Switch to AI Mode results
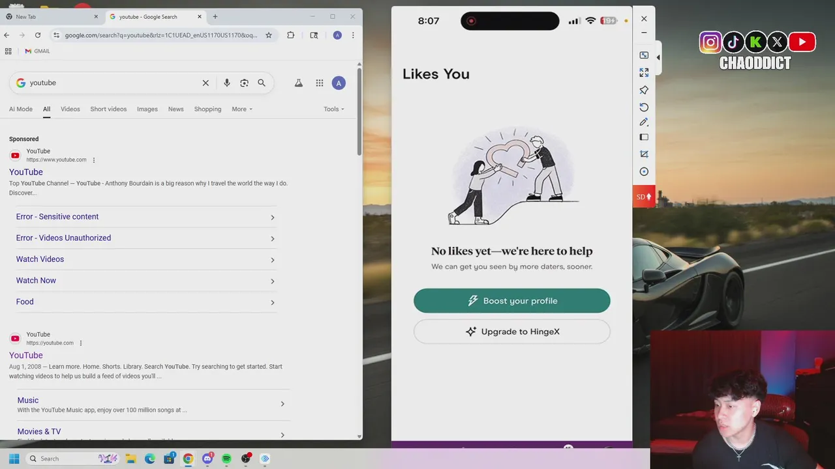Image resolution: width=835 pixels, height=469 pixels. click(x=21, y=109)
